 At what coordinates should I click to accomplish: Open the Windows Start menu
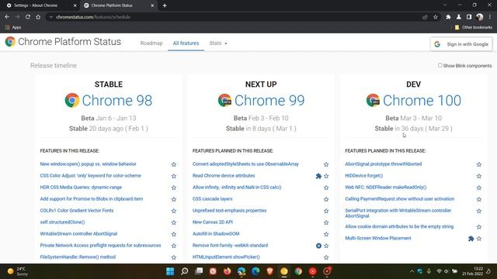[170, 271]
